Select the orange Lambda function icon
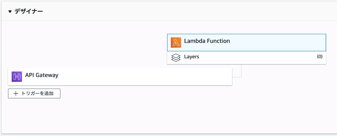Screen dimensions: 337x136 pyautogui.click(x=176, y=42)
